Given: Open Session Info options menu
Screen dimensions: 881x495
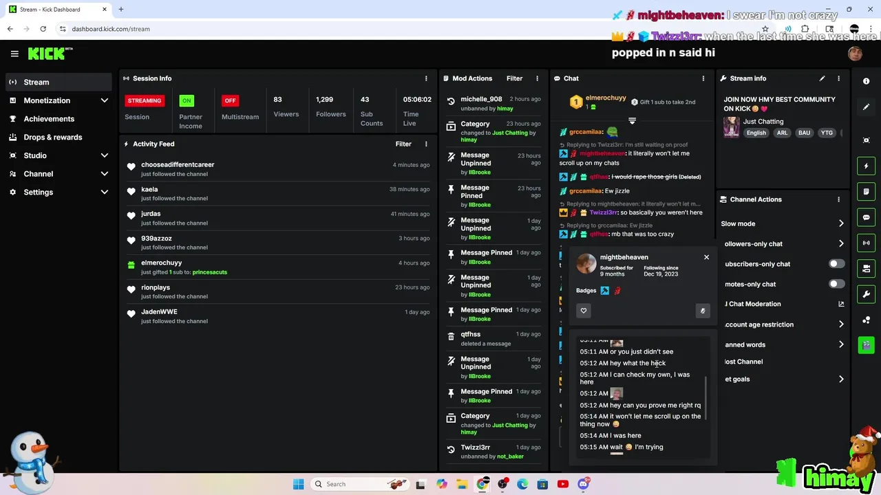Looking at the screenshot, I should coord(426,78).
